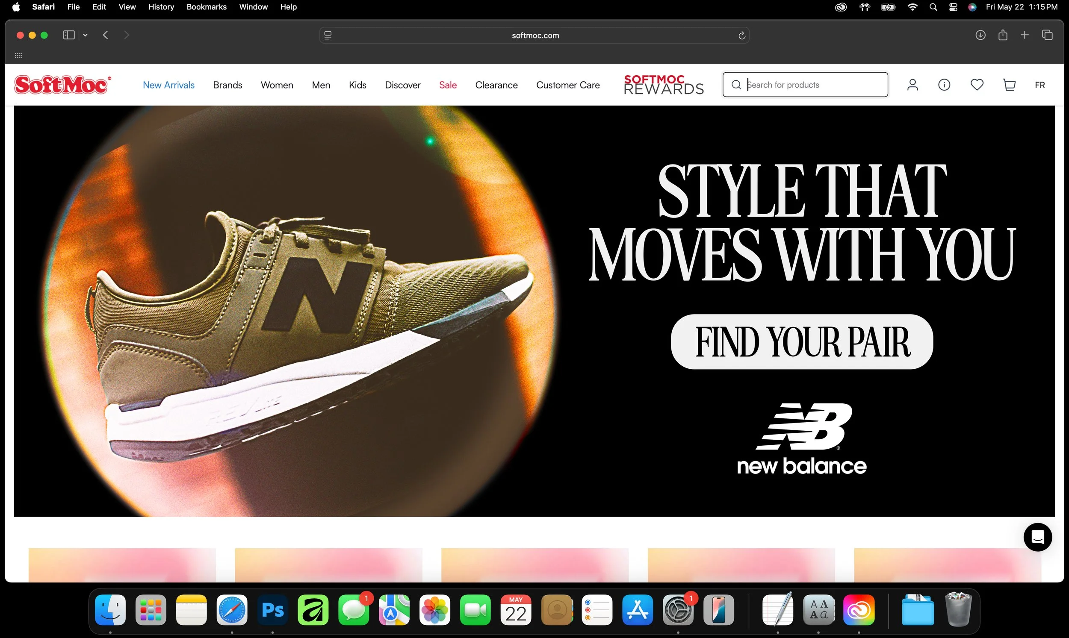
Task: Click the softmoc.com address bar
Action: (534, 35)
